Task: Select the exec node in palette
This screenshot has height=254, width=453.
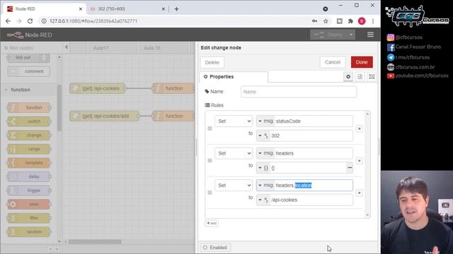Action: tap(29, 204)
